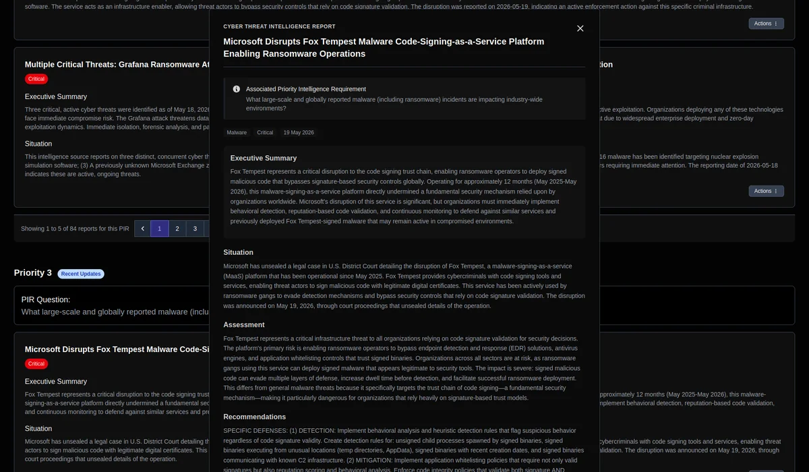
Task: Click 'Showing 1 to 5 of 84 reports' text
Action: (75, 229)
